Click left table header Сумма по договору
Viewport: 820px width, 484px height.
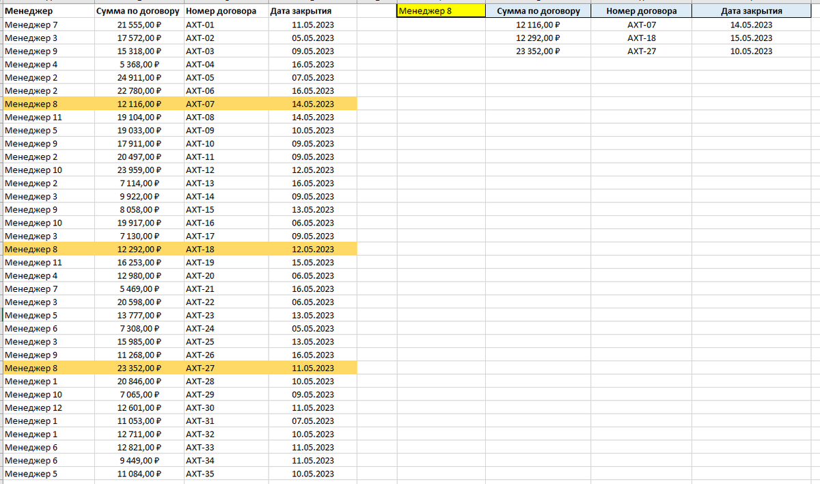[138, 12]
